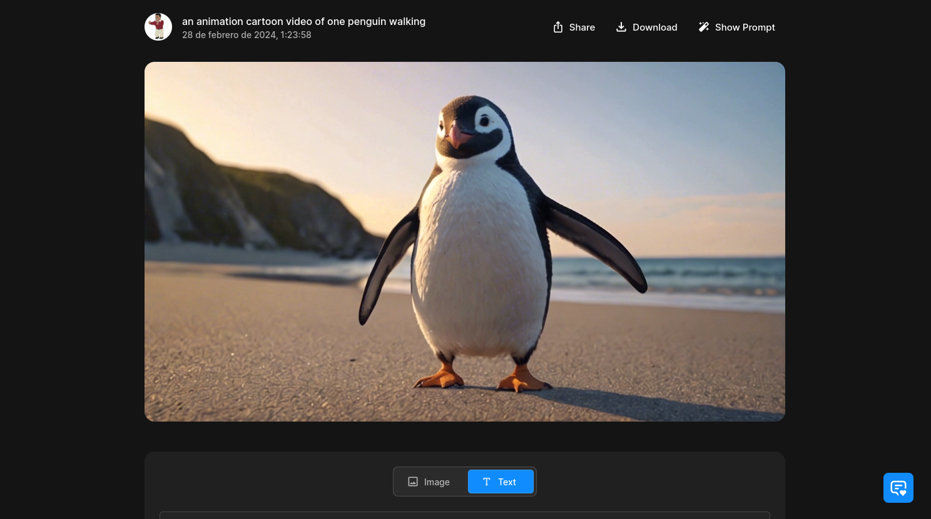This screenshot has width=931, height=519.
Task: Open the creator's profile avatar
Action: click(x=158, y=27)
